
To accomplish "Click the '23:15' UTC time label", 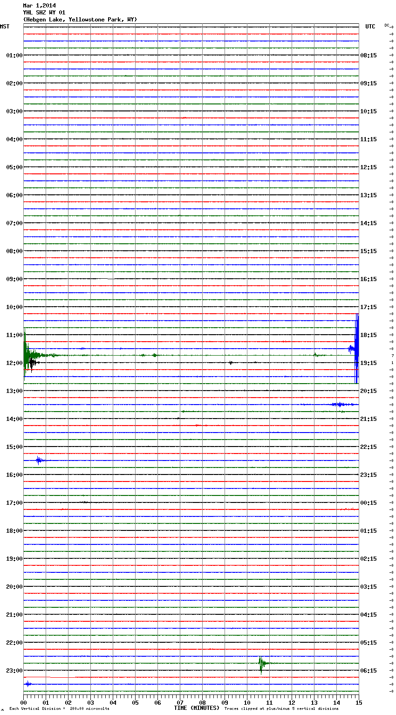I will click(369, 475).
